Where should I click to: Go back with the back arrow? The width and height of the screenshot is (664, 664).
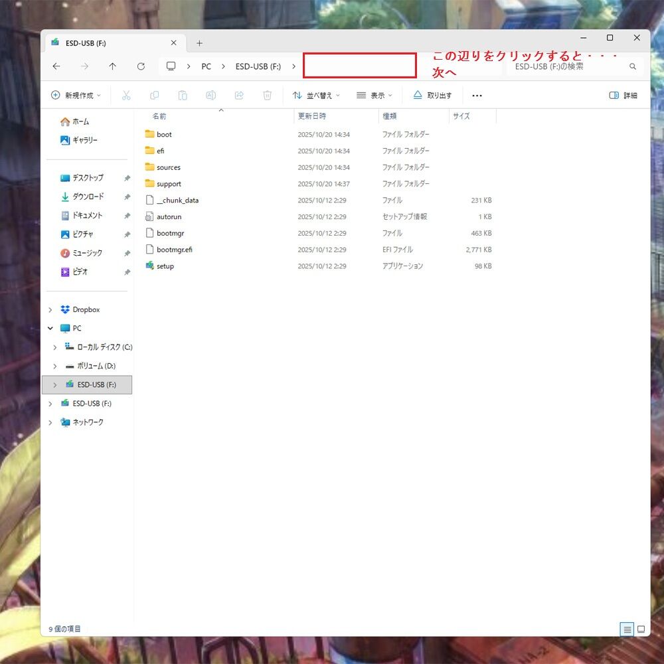pos(56,66)
